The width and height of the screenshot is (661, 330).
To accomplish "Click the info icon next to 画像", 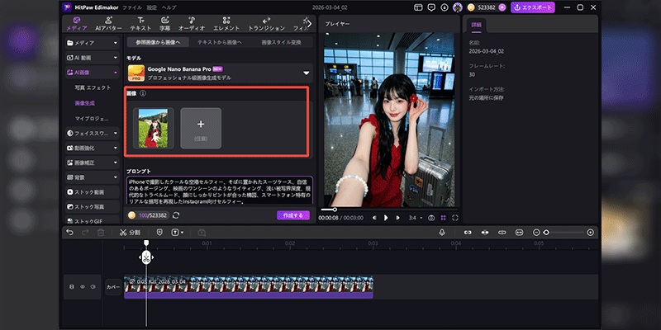I will [143, 93].
